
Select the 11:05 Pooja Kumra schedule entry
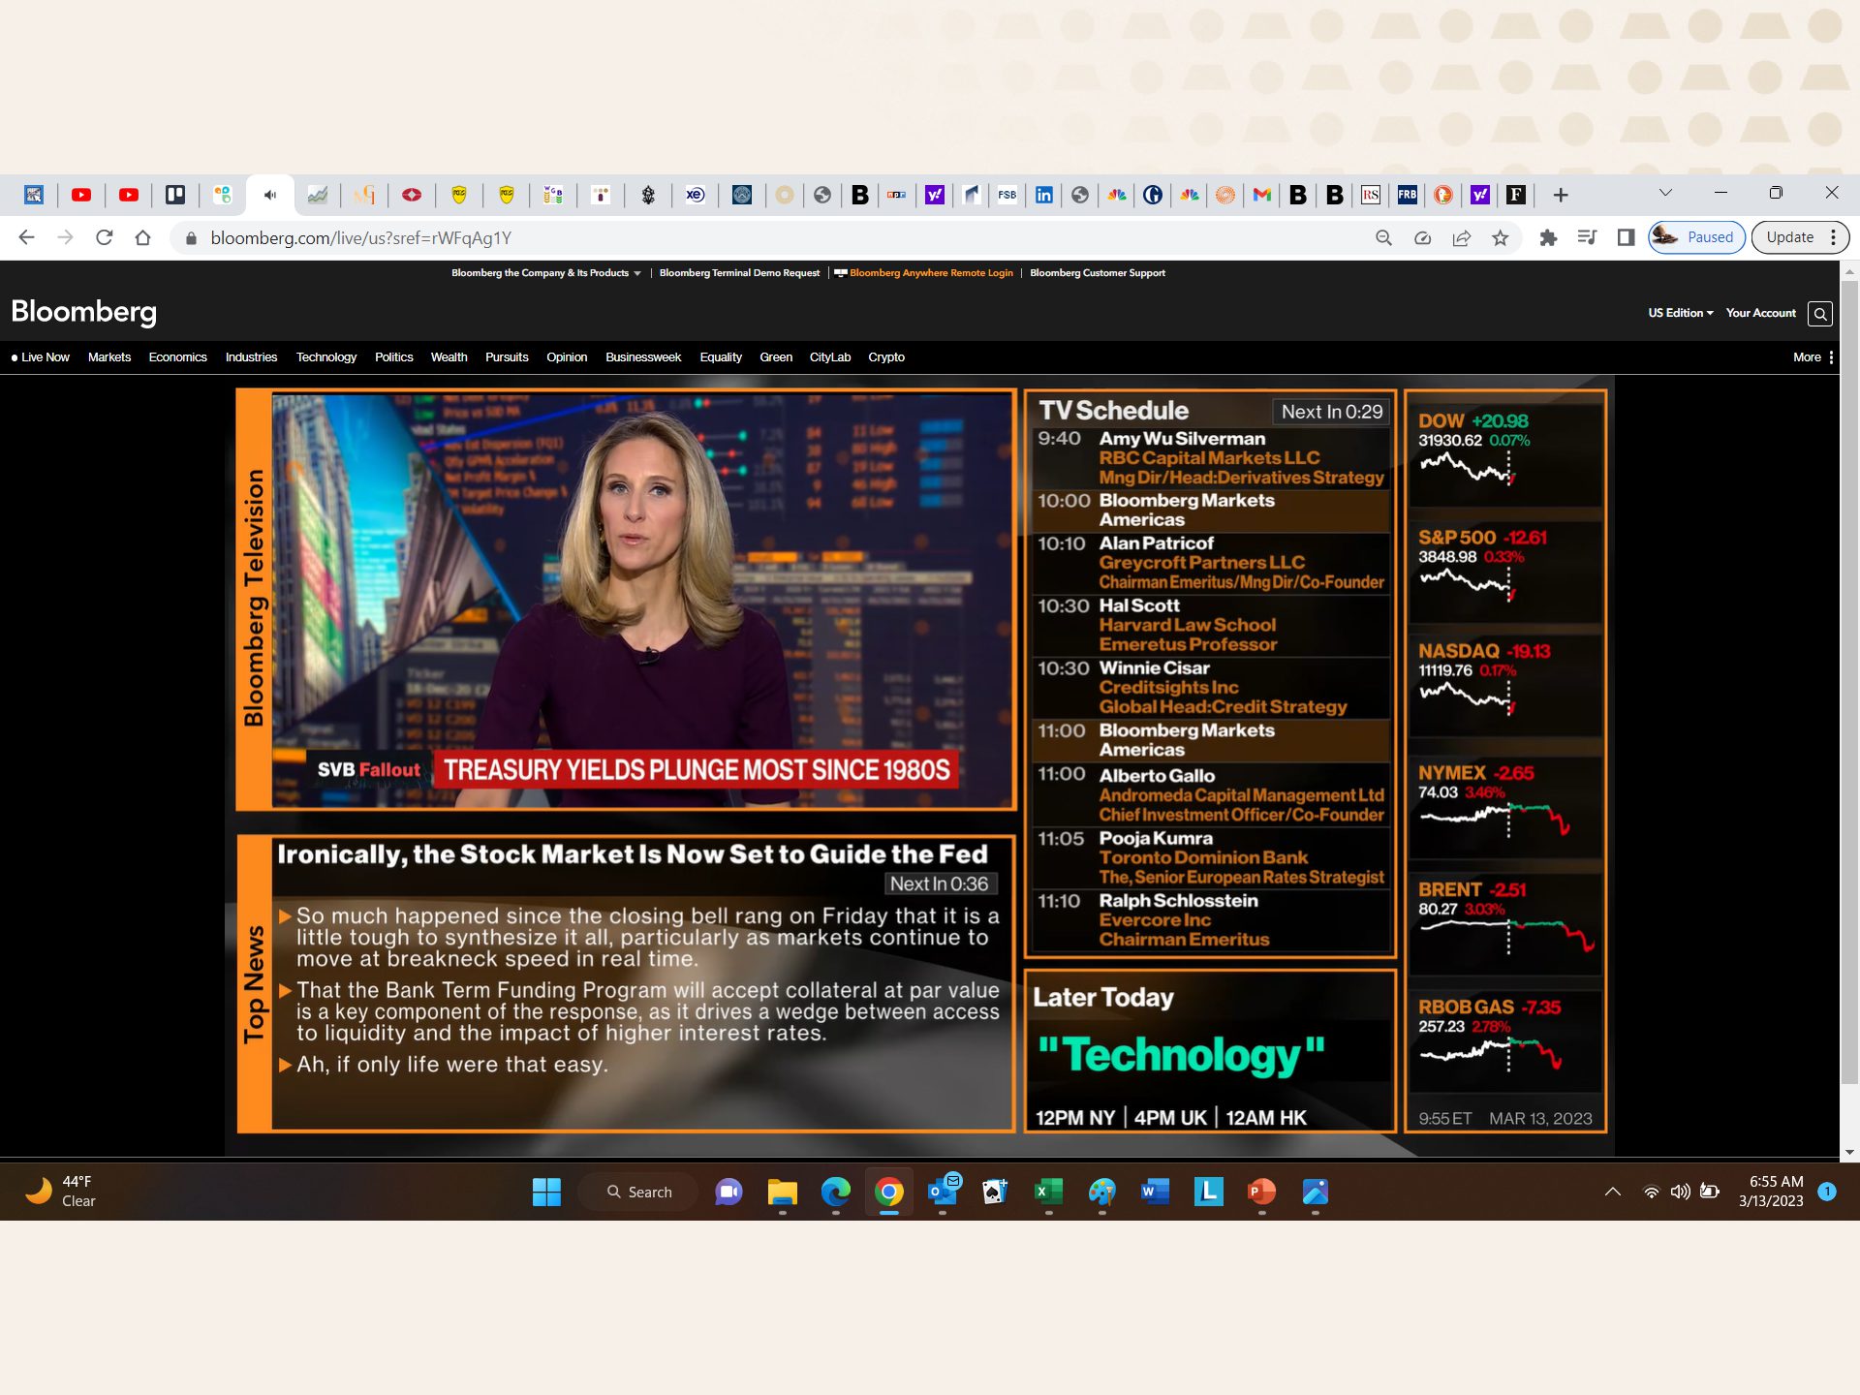(1211, 857)
